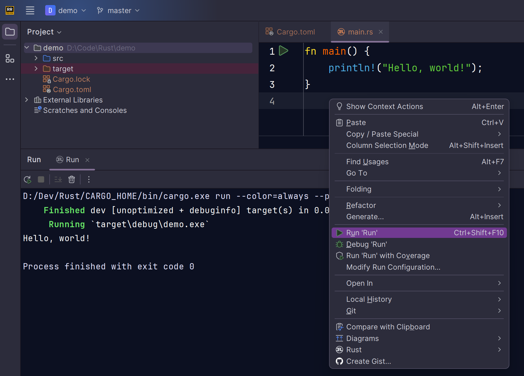Screen dimensions: 524x376
Task: Click the trash Clear All icon
Action: (72, 179)
